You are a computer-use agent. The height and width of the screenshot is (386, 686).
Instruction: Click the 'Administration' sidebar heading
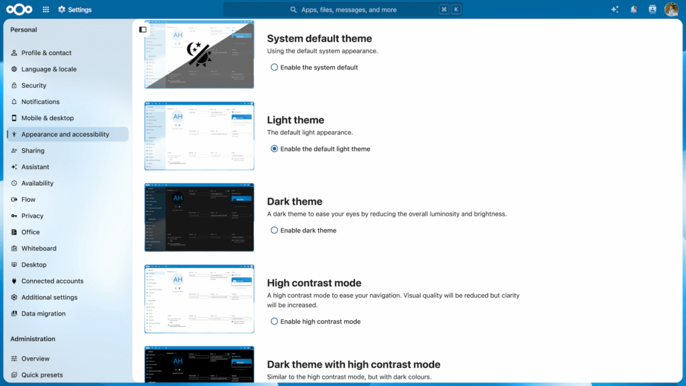(x=33, y=338)
